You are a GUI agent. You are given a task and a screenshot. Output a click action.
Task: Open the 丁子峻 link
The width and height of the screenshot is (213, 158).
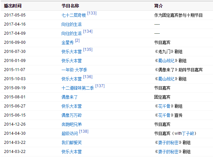click(188, 133)
